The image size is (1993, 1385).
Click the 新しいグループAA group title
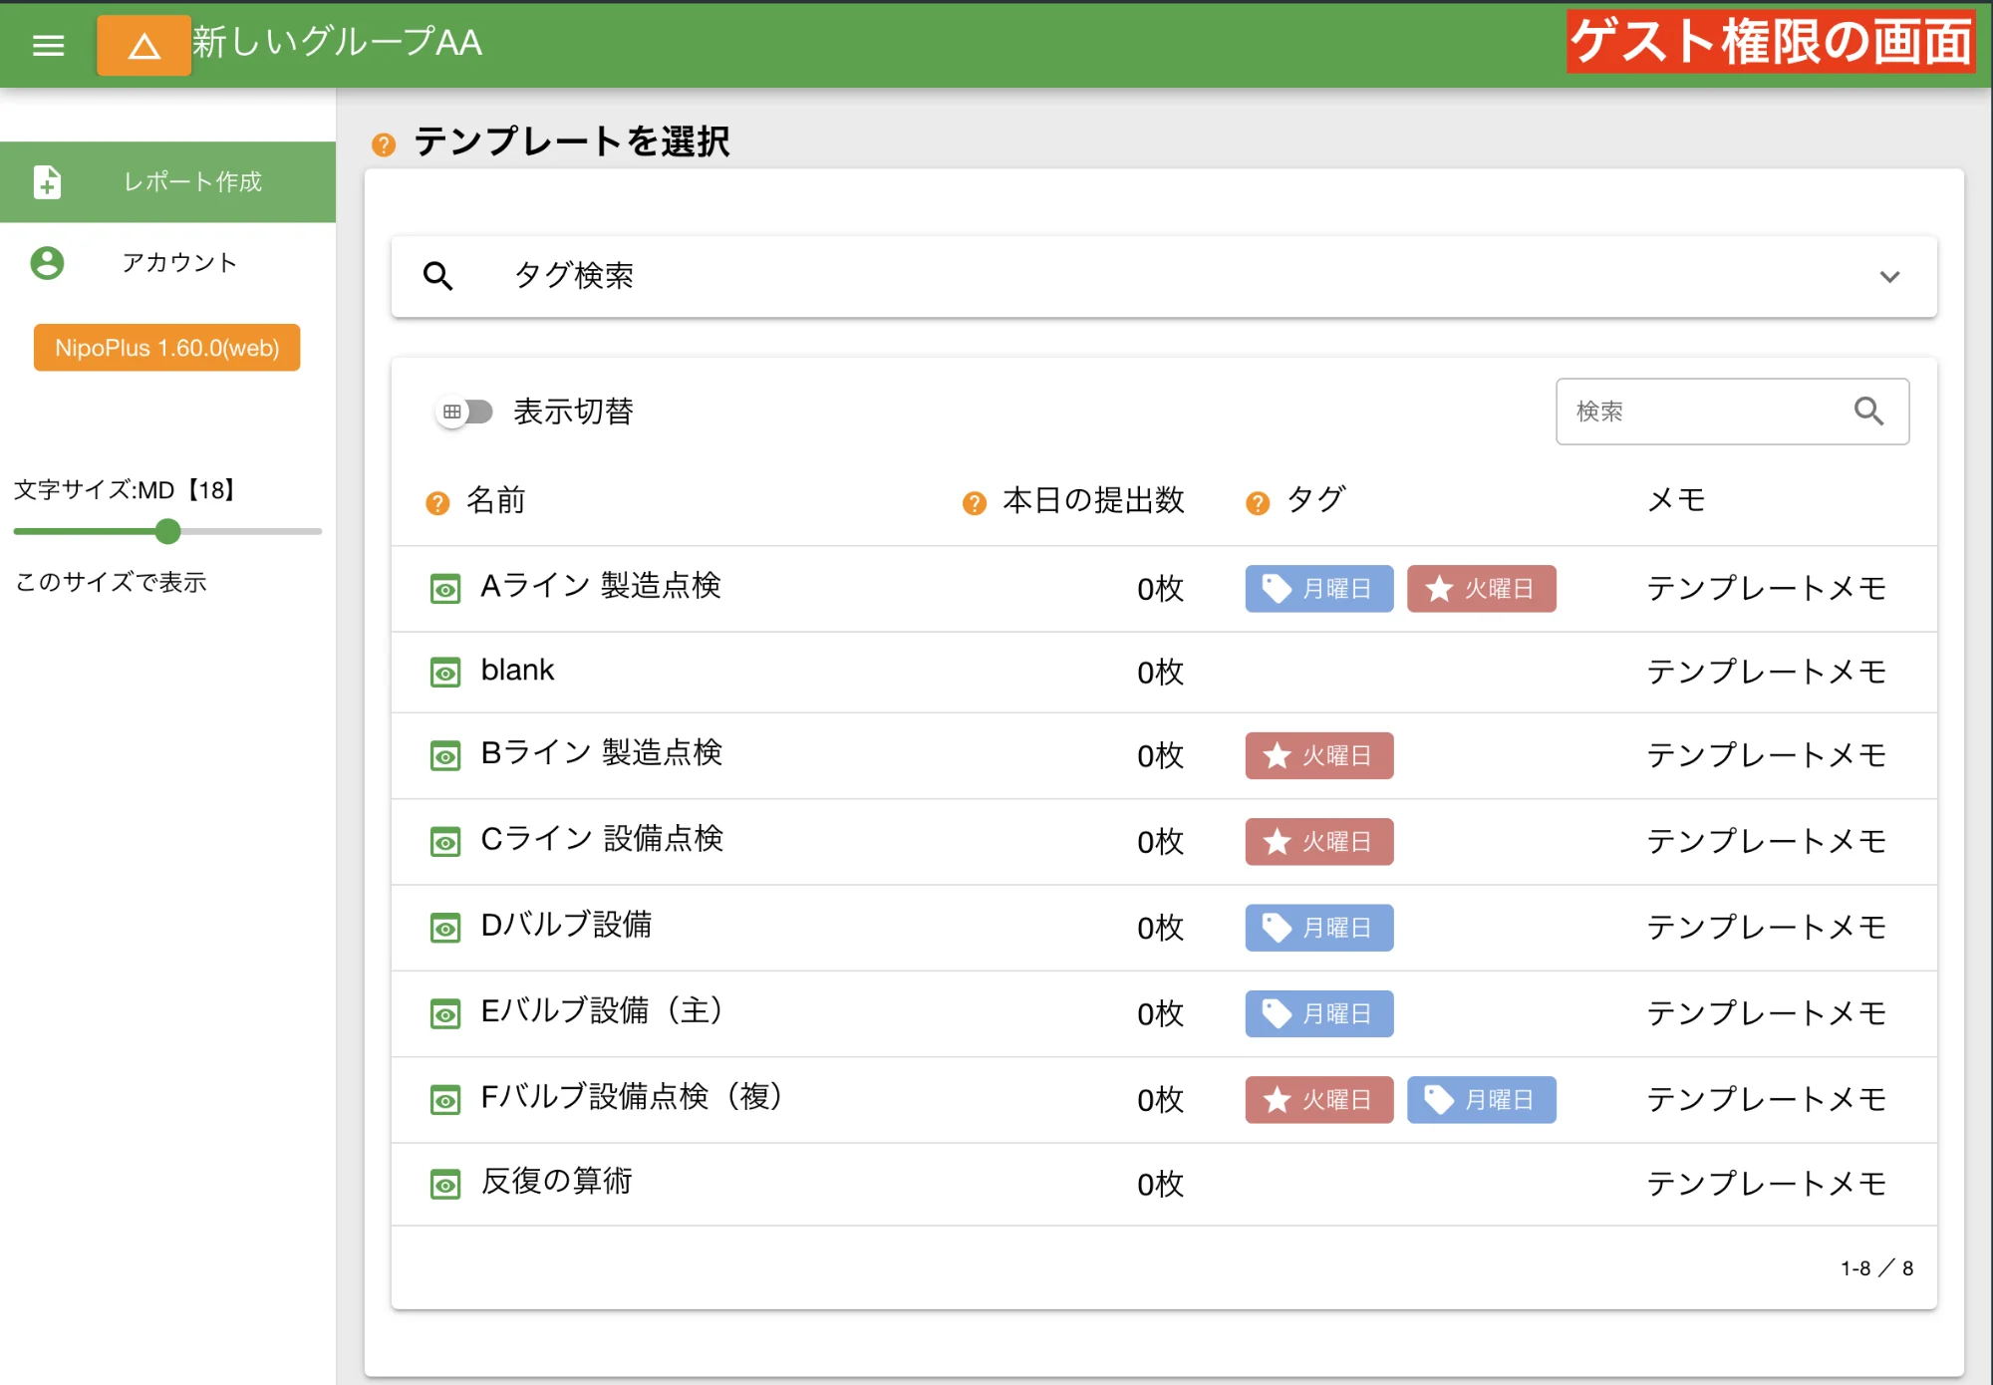[x=337, y=43]
